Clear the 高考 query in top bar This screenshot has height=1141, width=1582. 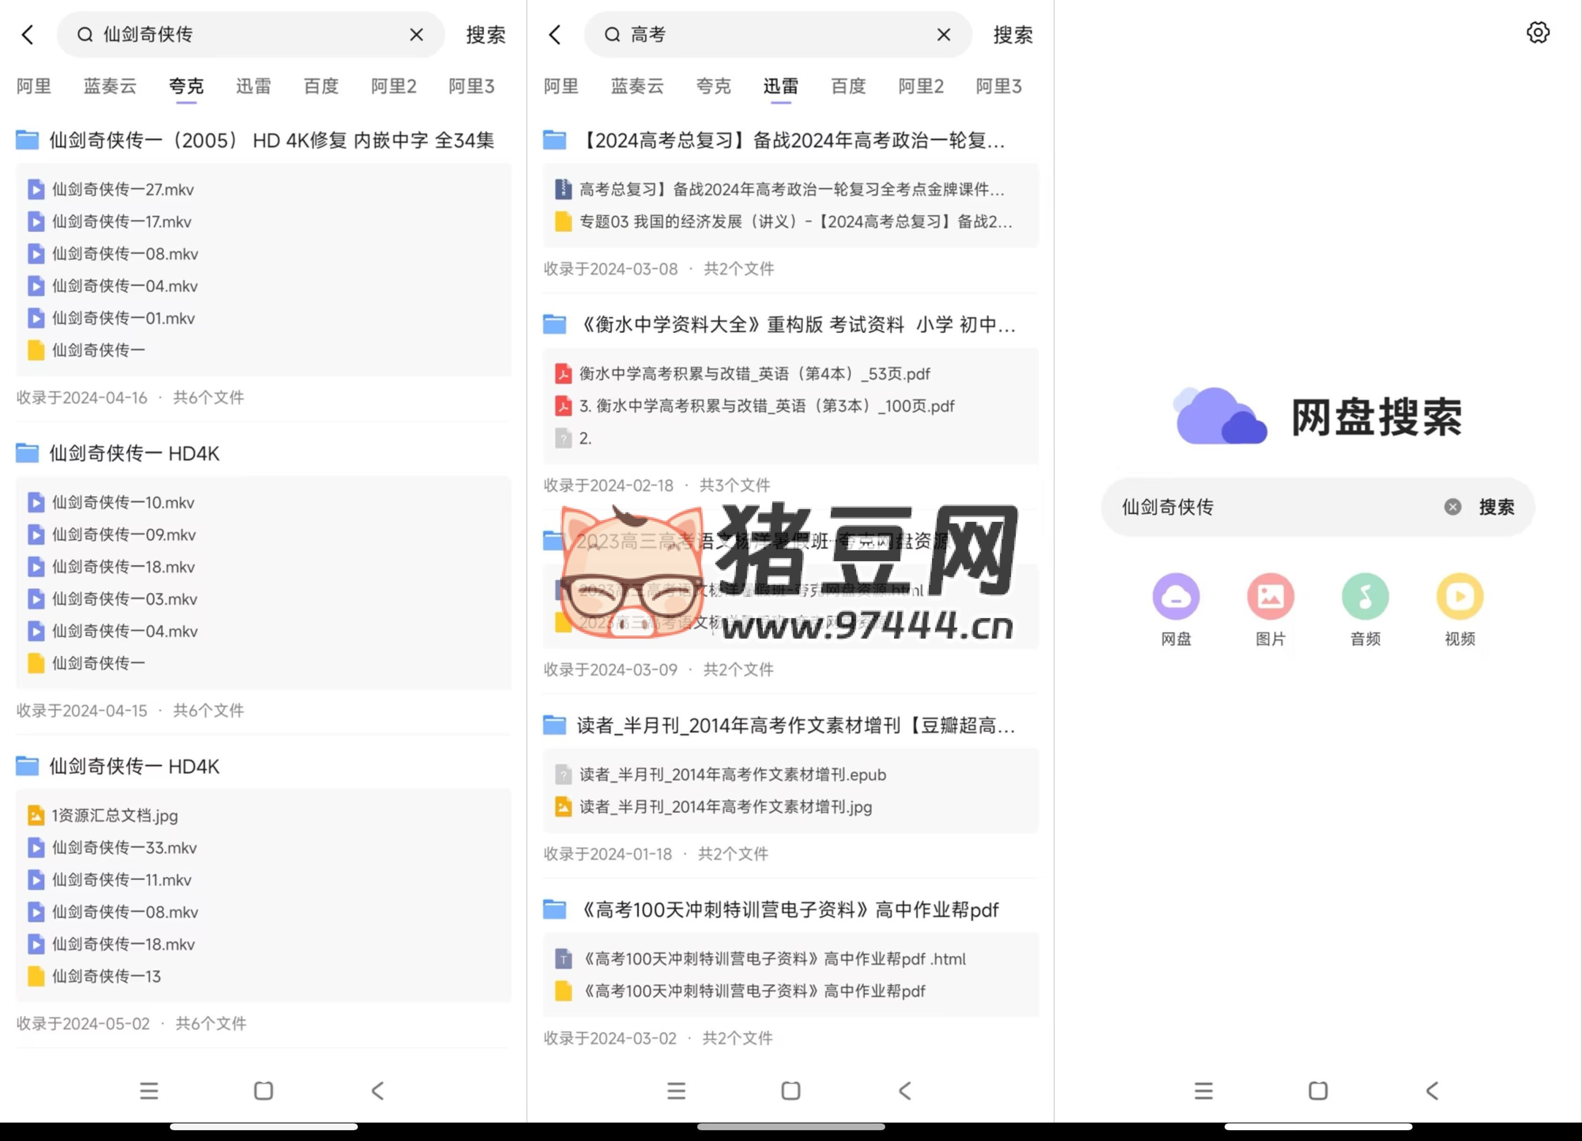(x=944, y=35)
